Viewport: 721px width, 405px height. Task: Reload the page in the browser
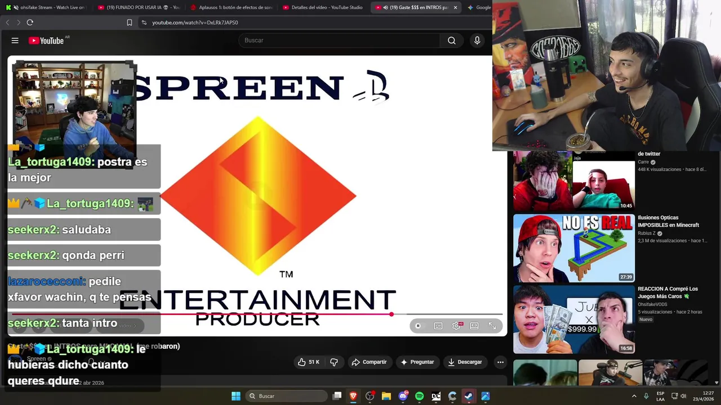pos(30,22)
